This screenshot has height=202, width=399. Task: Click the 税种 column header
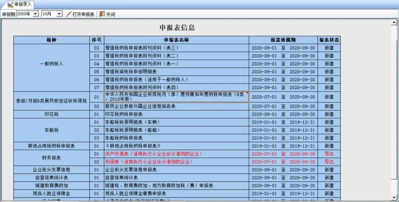[x=51, y=40]
